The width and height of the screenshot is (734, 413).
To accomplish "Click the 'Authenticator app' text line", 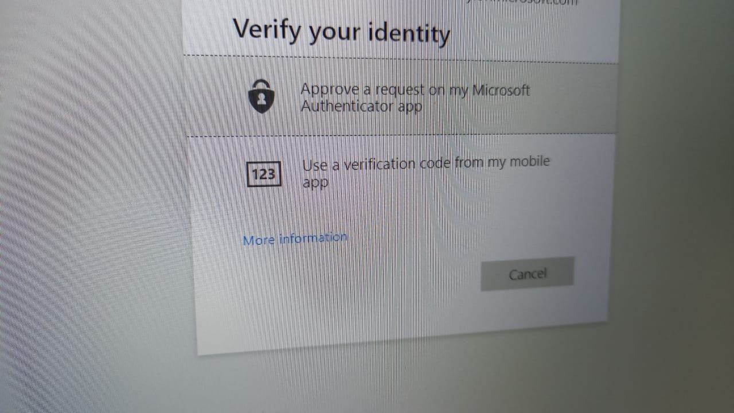I will [361, 107].
